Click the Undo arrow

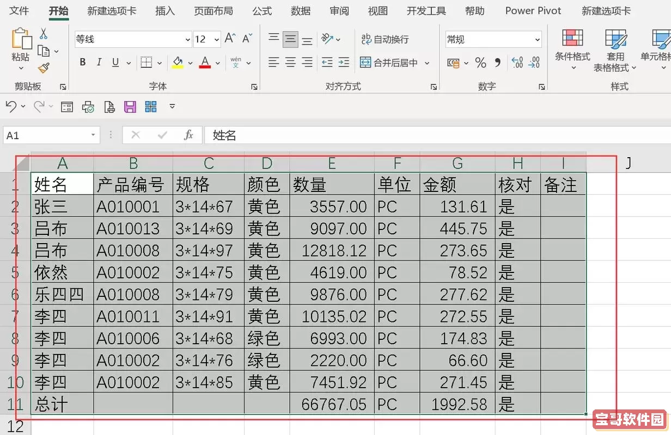(11, 107)
